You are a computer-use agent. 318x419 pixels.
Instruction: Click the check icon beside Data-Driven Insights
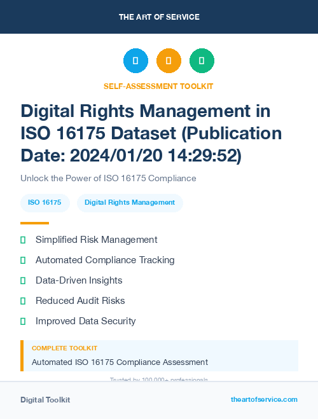point(23,280)
